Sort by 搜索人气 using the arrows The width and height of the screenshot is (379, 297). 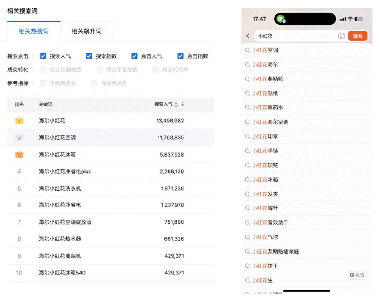click(x=183, y=104)
